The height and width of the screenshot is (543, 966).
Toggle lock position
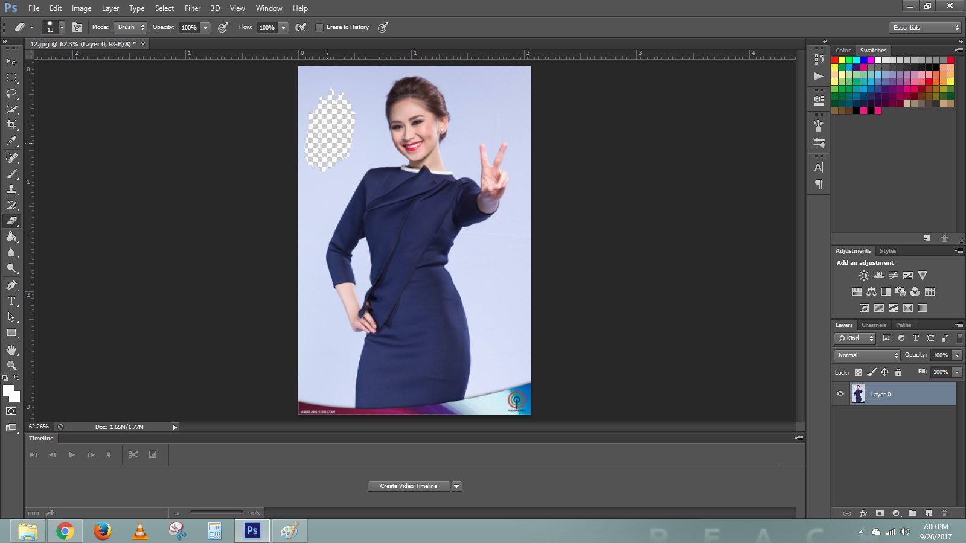885,372
